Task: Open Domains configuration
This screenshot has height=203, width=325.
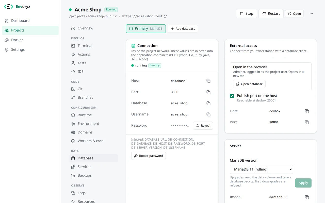Action: (93, 132)
